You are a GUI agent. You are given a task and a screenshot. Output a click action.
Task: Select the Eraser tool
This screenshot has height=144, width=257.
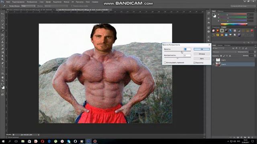(2, 49)
